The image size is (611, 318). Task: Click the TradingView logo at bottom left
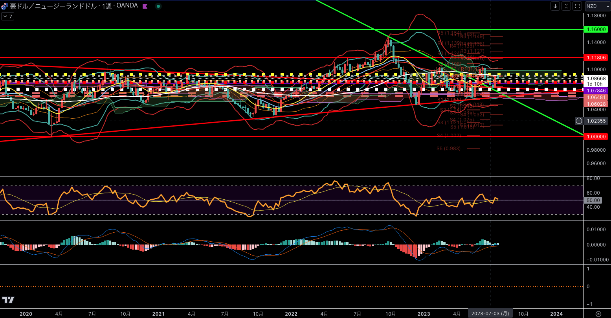8,300
